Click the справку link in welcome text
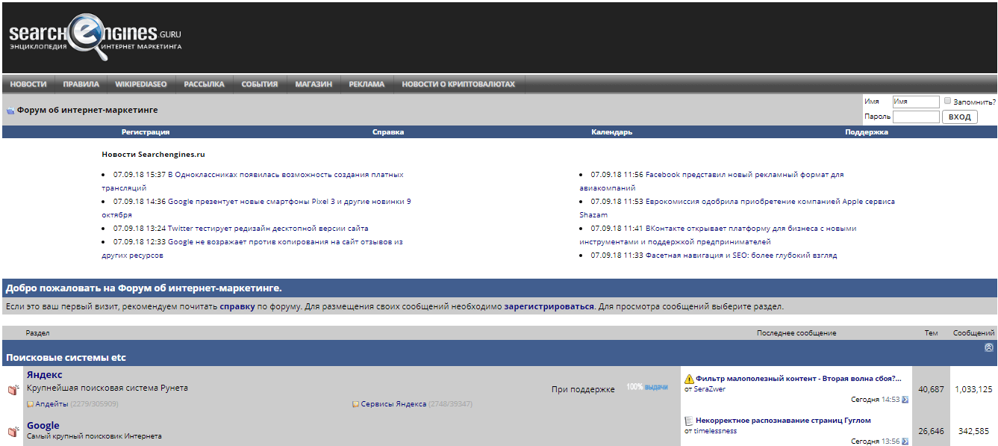 pyautogui.click(x=237, y=306)
